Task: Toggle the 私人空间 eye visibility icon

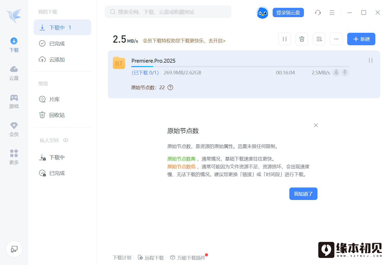Action: point(66,140)
